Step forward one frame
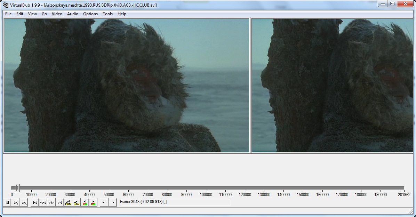This screenshot has height=217, width=416. tap(51, 203)
